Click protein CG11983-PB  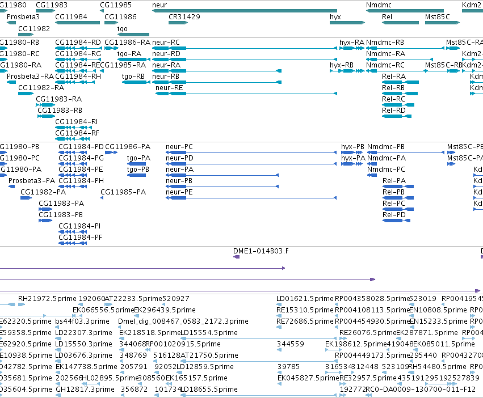pos(60,215)
